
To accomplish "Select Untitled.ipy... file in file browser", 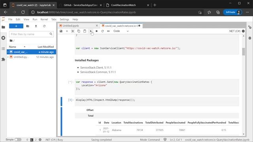I will point(32,57).
